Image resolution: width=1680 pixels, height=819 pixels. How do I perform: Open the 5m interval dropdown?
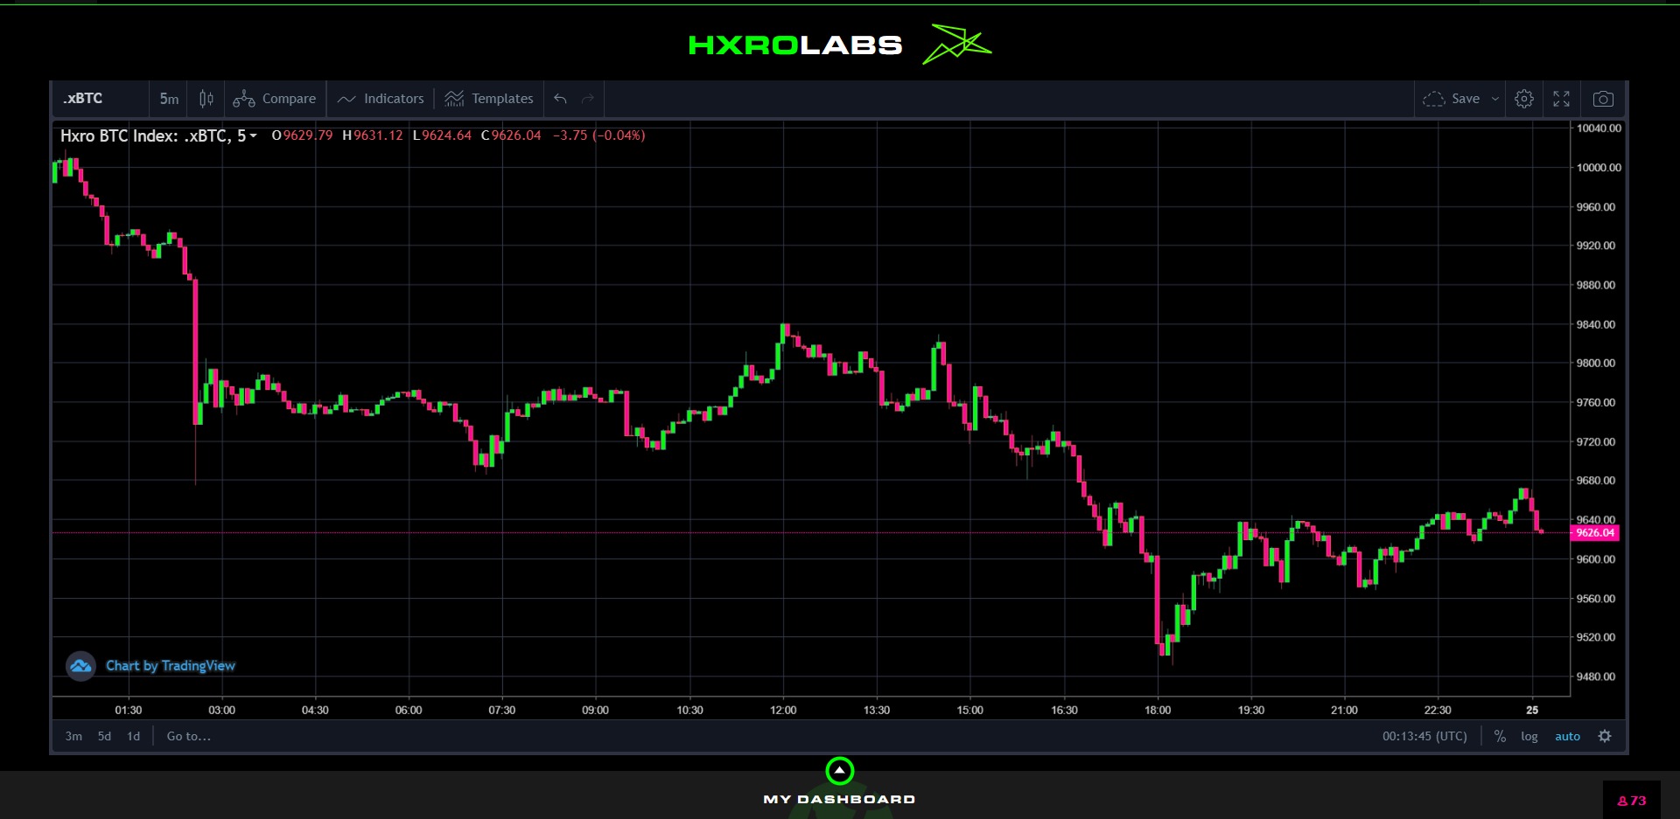169,99
